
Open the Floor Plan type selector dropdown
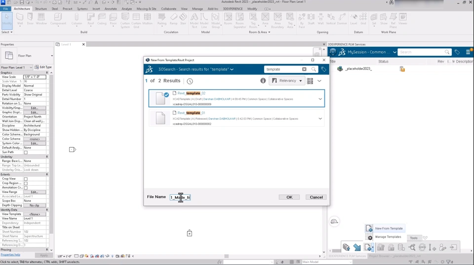click(x=52, y=56)
